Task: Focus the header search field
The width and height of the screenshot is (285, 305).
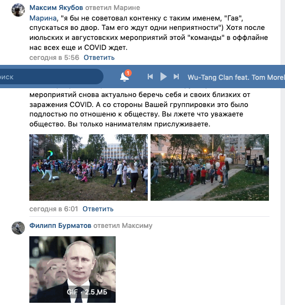Action: pyautogui.click(x=51, y=77)
